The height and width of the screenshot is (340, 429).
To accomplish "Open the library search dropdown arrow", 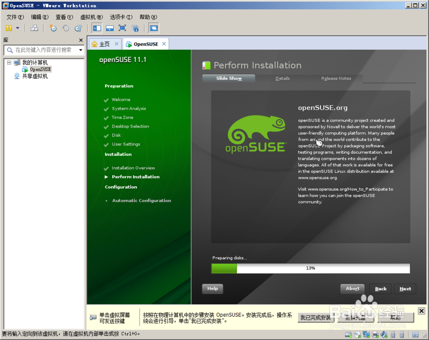I will (81, 50).
